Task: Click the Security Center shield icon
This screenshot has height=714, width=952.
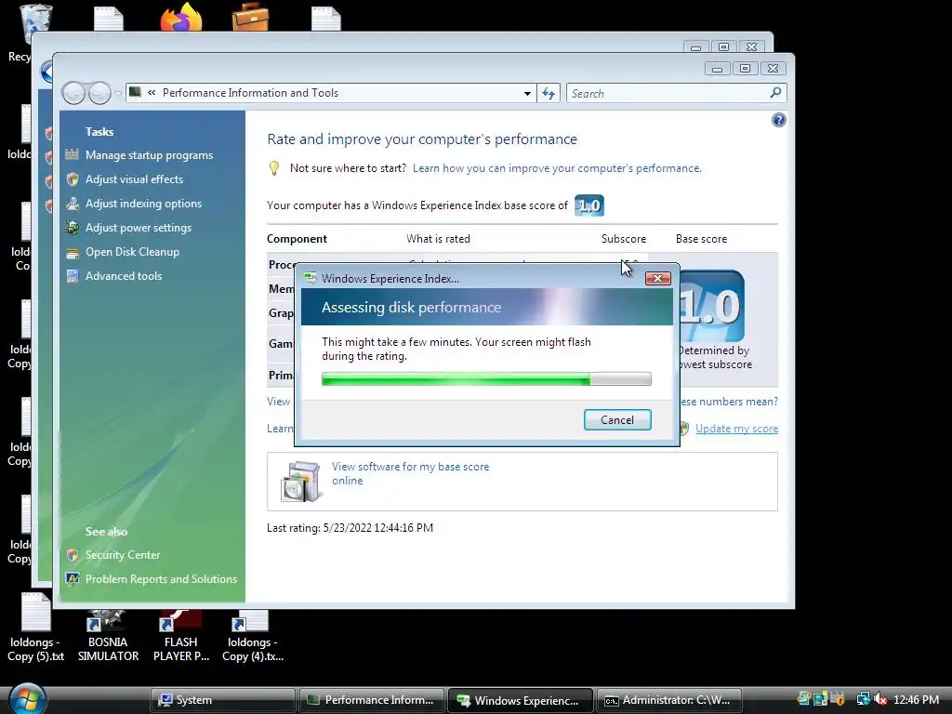Action: pos(73,555)
